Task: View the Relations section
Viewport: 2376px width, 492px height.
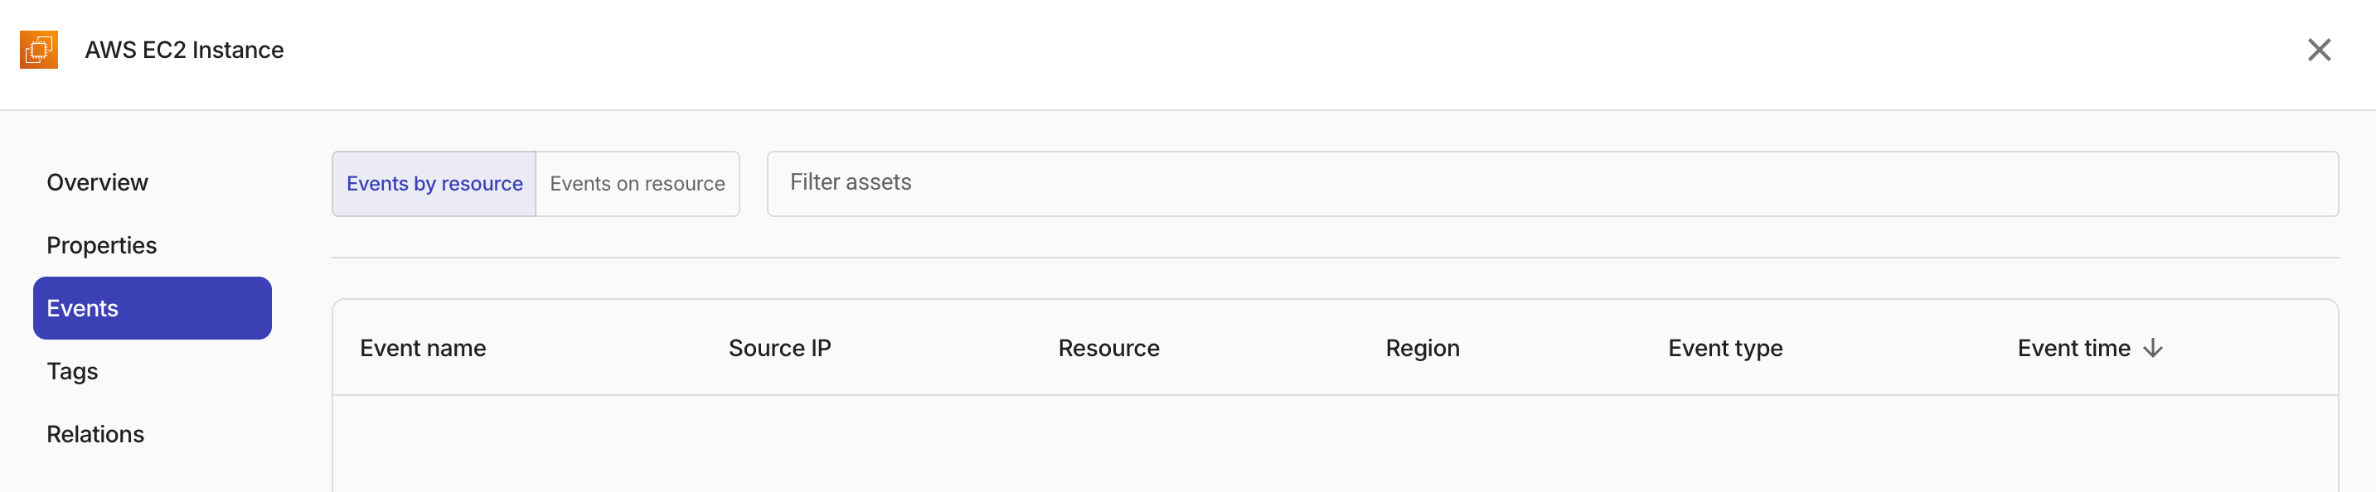Action: pos(95,433)
